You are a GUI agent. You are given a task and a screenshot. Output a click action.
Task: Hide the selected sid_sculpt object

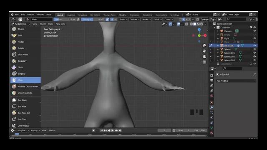click(254, 45)
